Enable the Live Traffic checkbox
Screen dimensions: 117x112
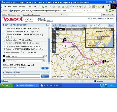point(91,25)
